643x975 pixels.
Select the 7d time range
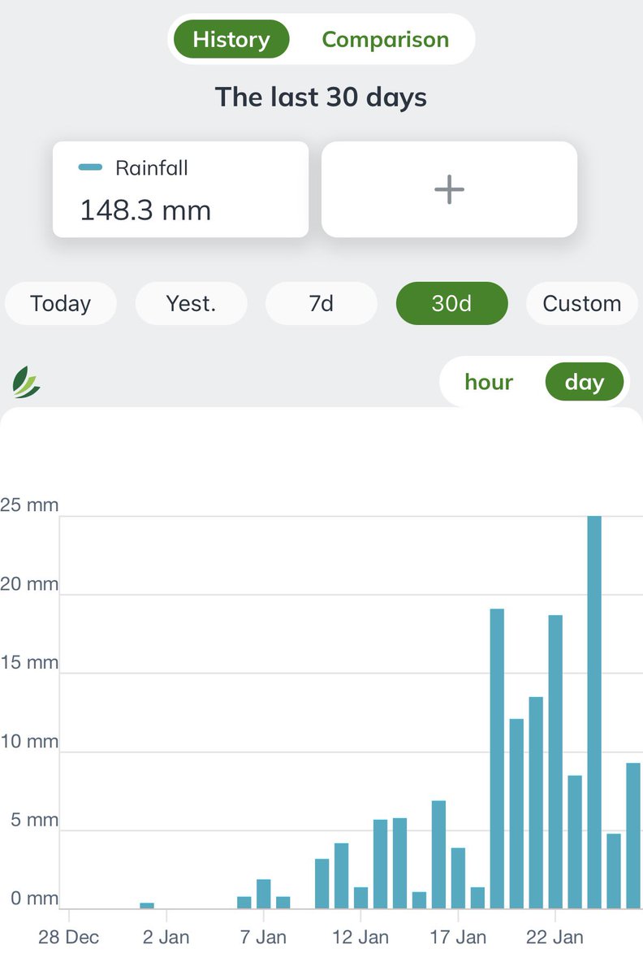[321, 304]
